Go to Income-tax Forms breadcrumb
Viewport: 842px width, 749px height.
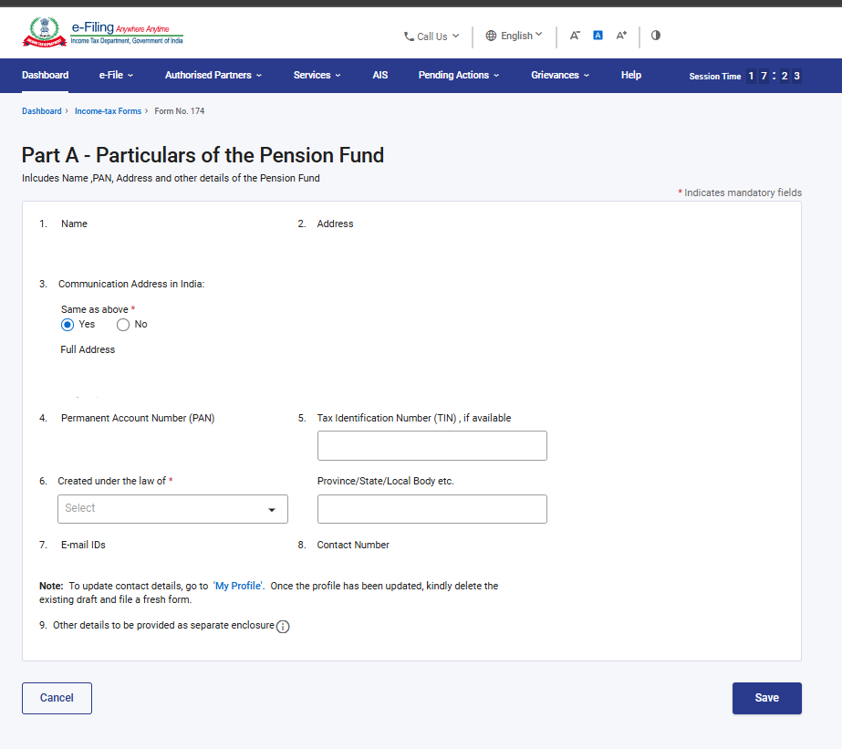point(108,111)
